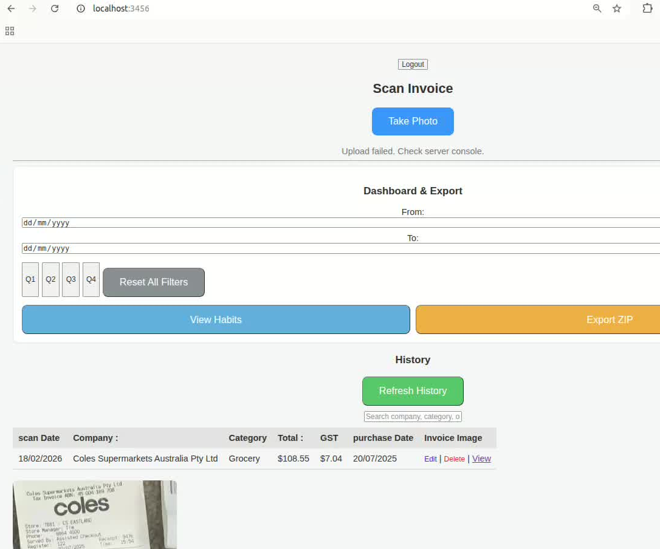
Task: Click the browser back arrow
Action: (x=11, y=9)
